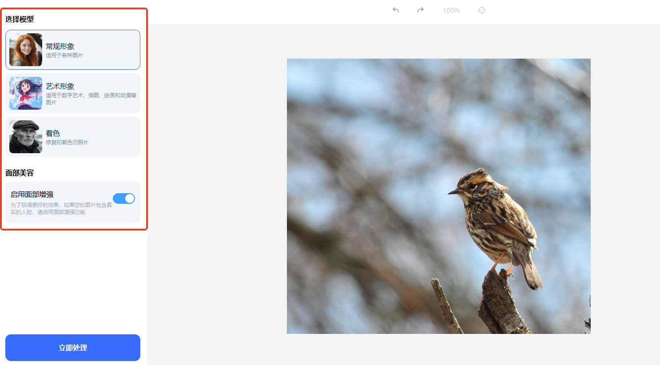Select the 着色 model card
660x365 pixels.
coord(73,137)
